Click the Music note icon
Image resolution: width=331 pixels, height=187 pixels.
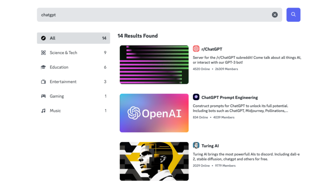(x=43, y=111)
